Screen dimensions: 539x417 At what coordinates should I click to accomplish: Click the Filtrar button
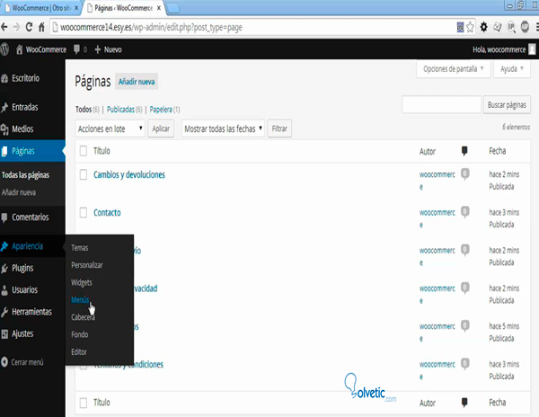(x=279, y=129)
